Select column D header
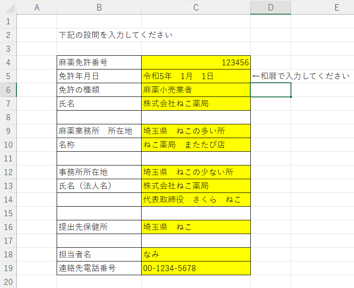 (270, 7)
